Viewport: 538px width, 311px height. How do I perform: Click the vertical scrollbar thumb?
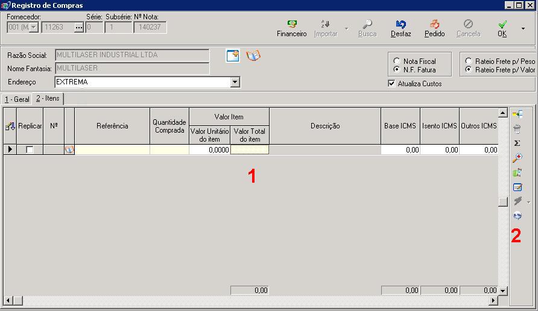point(502,202)
